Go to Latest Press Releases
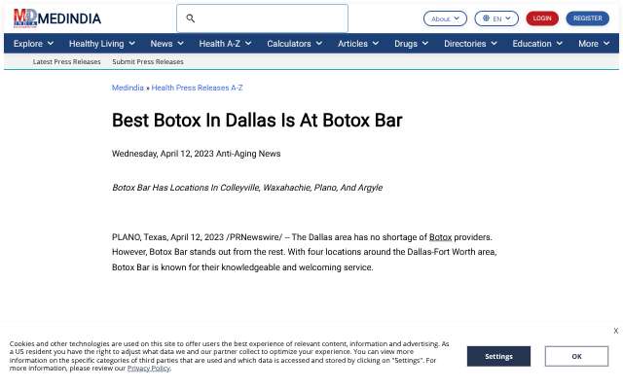 [67, 62]
